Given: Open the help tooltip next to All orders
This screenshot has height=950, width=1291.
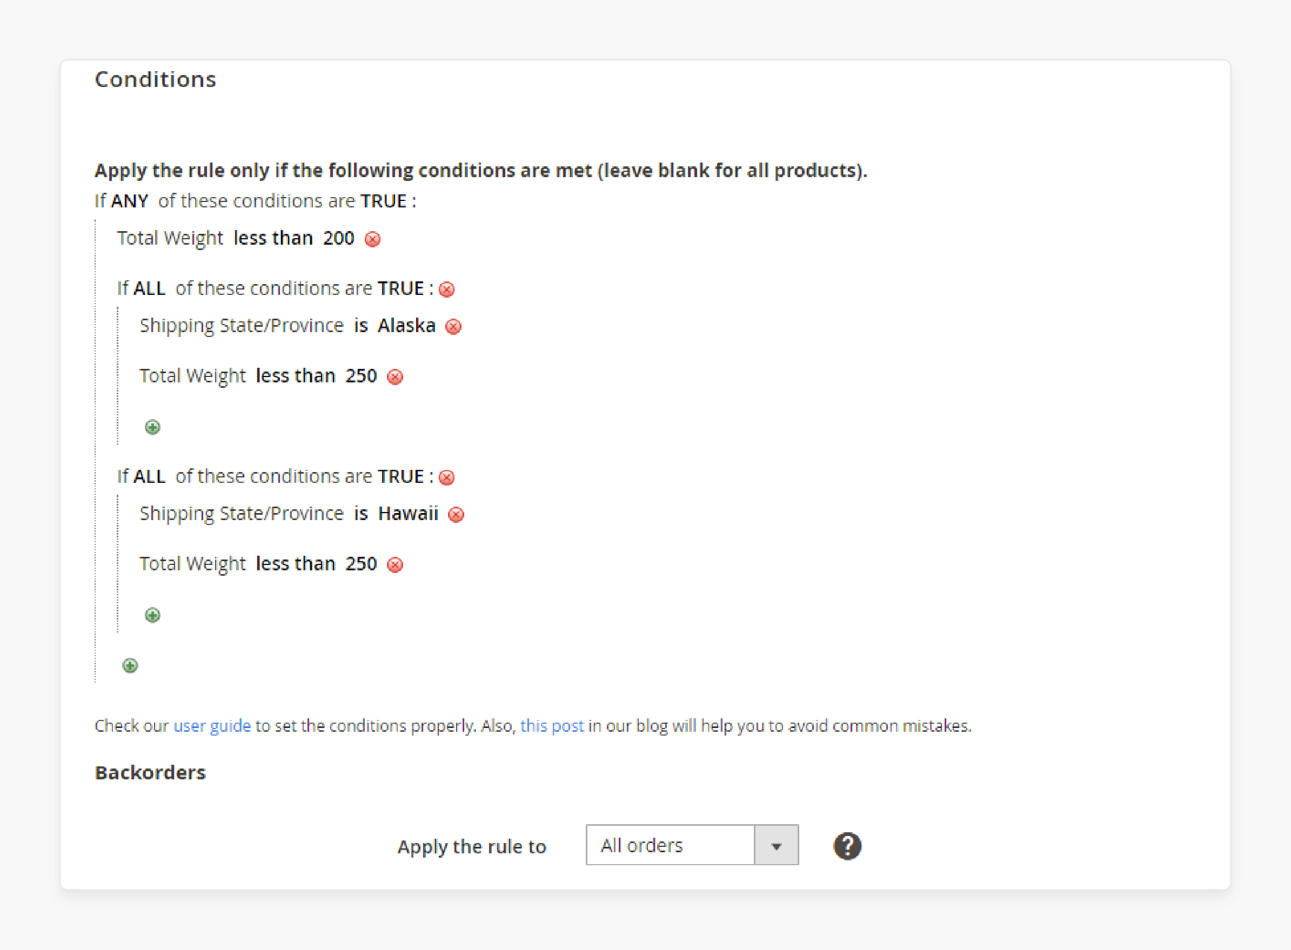Looking at the screenshot, I should 847,846.
